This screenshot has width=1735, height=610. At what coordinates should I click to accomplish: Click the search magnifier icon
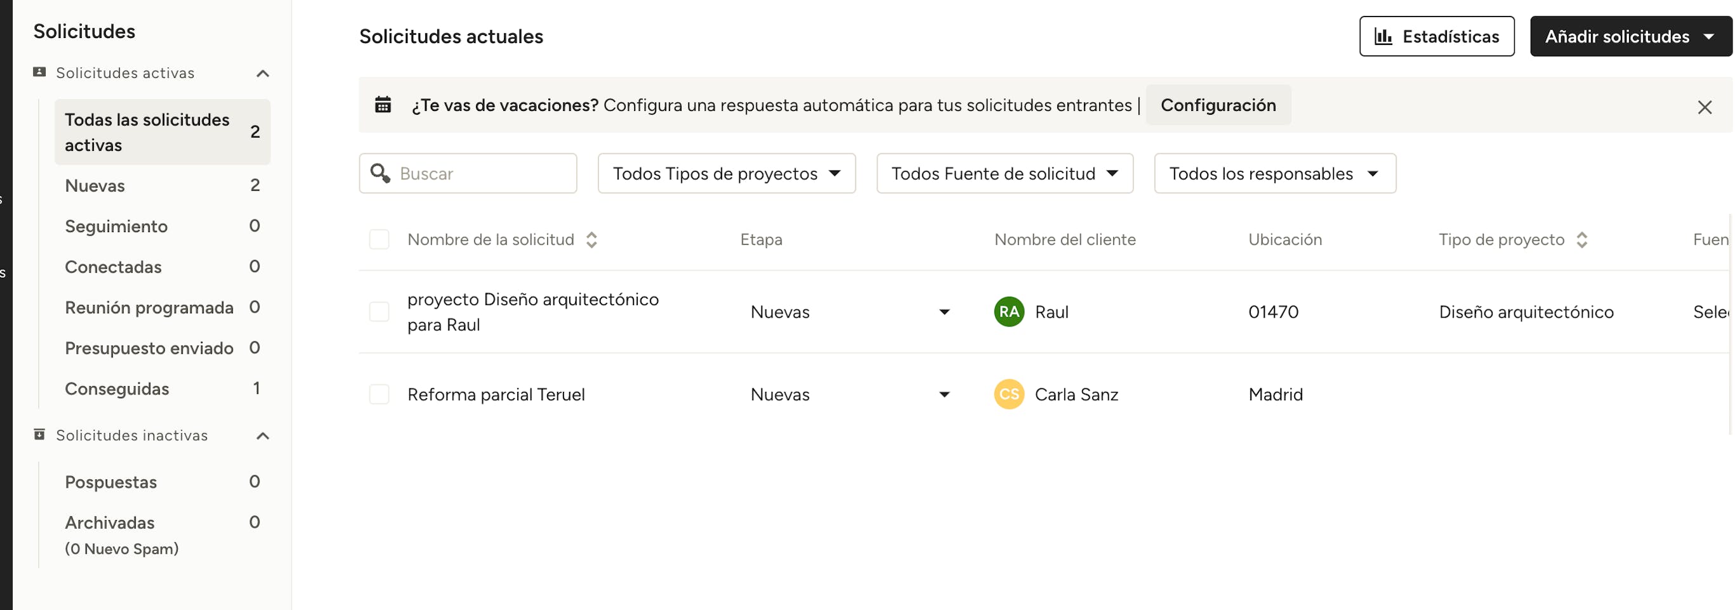tap(381, 173)
